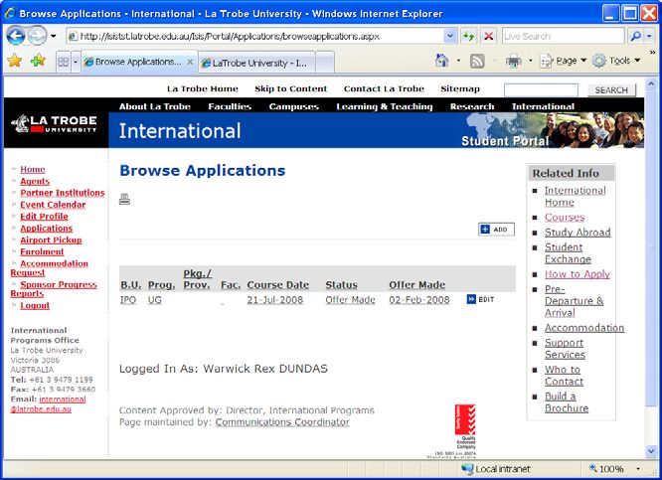The width and height of the screenshot is (662, 480).
Task: Open a new blank tab
Action: [325, 64]
